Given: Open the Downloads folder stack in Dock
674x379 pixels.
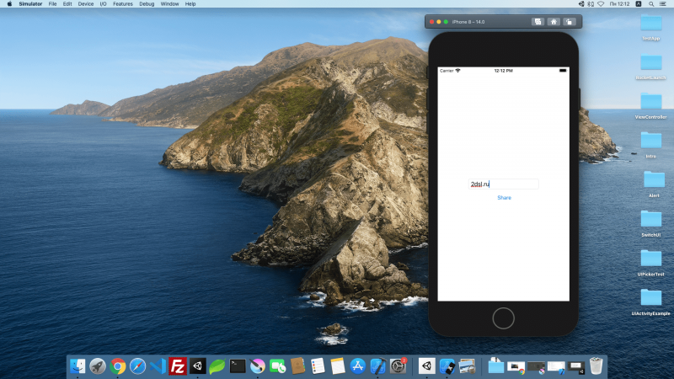Looking at the screenshot, I should [x=496, y=366].
